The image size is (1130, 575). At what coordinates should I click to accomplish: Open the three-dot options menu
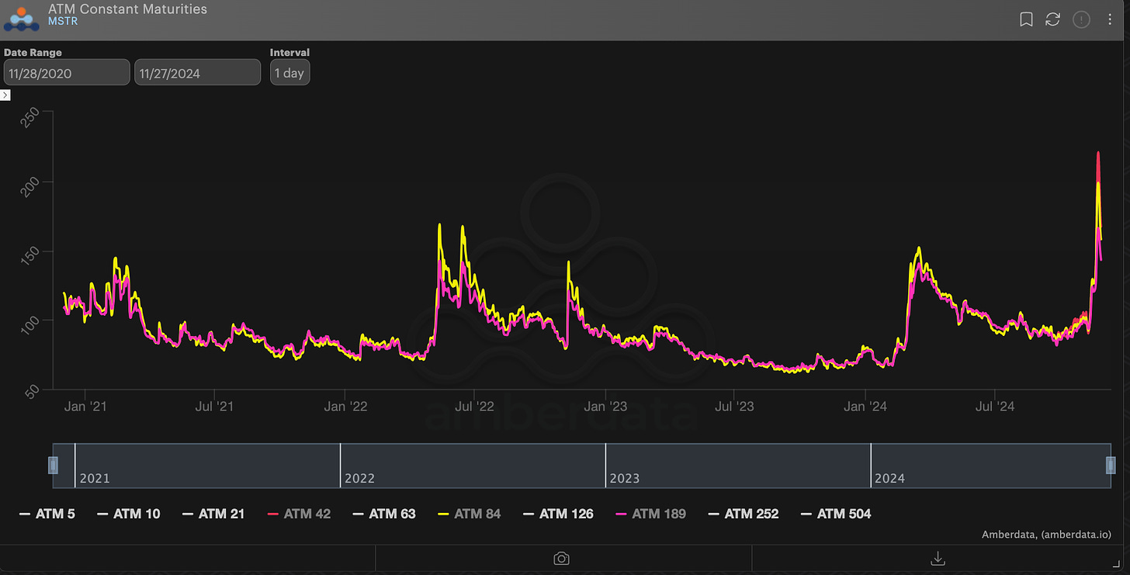1110,19
